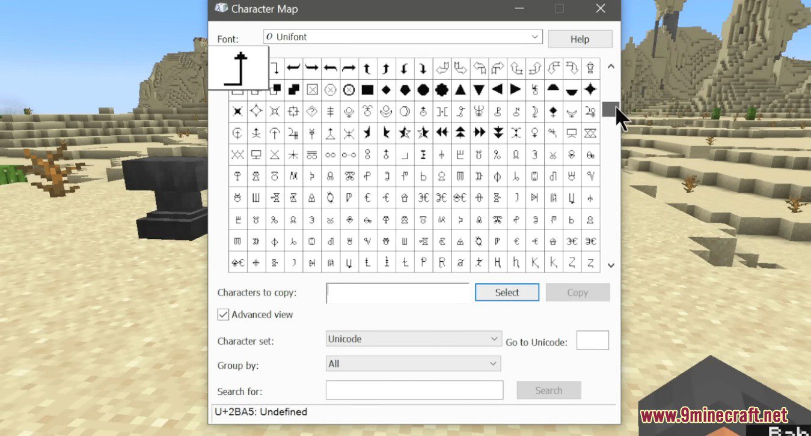Viewport: 811px width, 436px height.
Task: Toggle the Advanced view checkbox
Action: [223, 314]
